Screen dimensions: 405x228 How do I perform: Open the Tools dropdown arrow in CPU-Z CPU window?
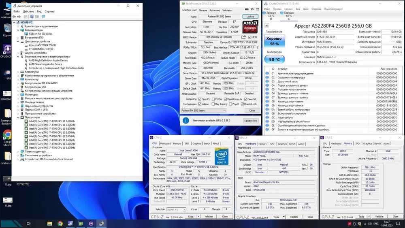click(x=198, y=216)
